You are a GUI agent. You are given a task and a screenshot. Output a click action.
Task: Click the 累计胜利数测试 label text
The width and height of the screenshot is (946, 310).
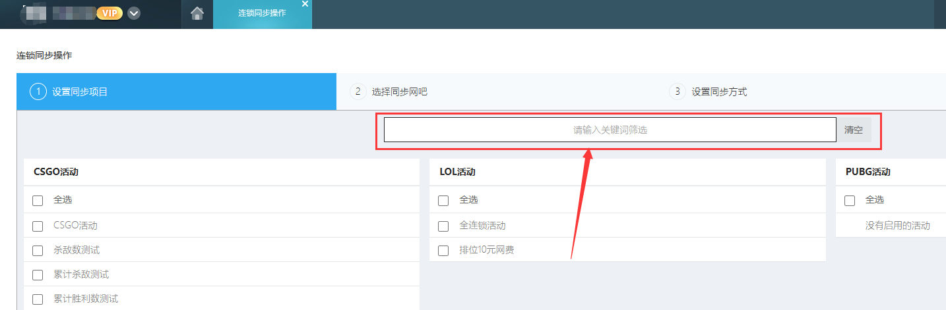tap(86, 299)
